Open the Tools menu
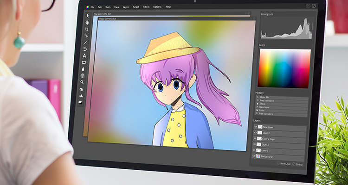Screen dimensions: 348x185 108,7
